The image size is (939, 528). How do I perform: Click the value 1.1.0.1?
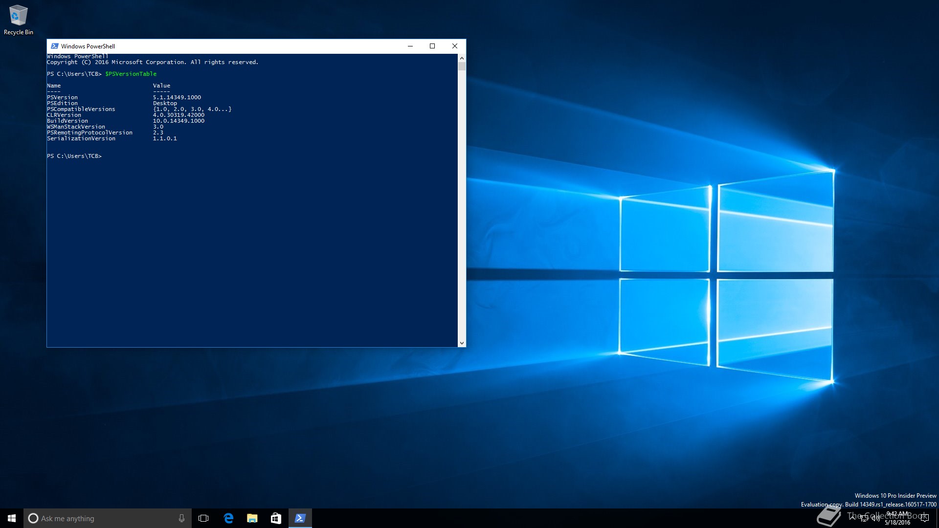(165, 138)
